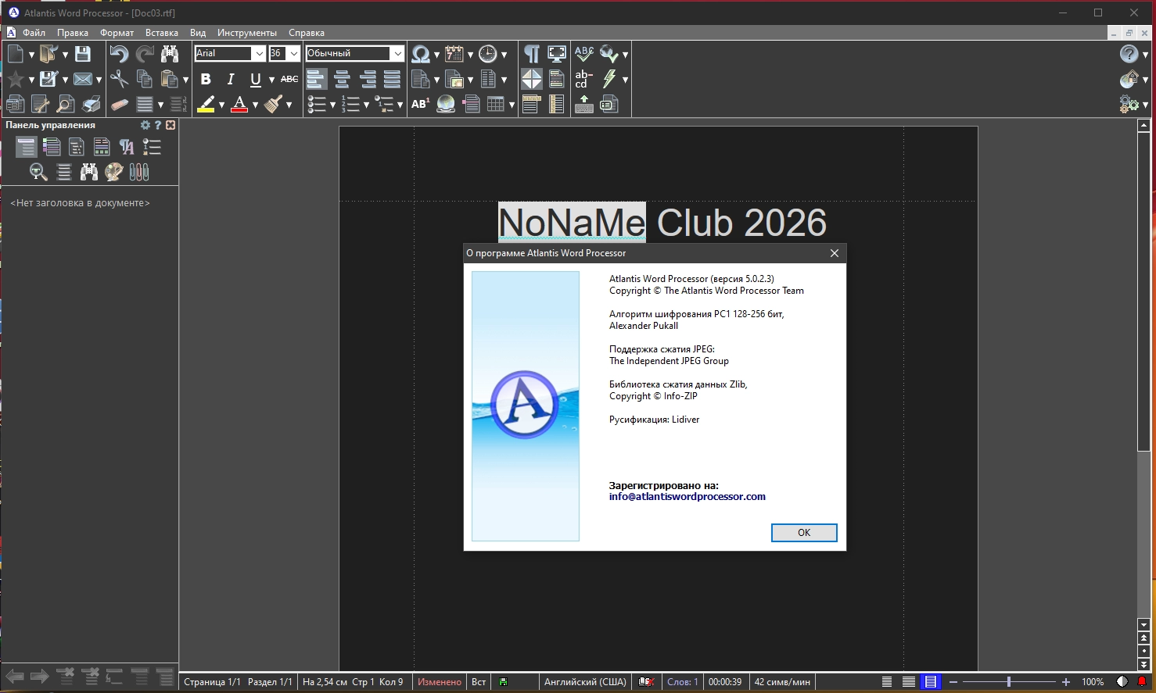The height and width of the screenshot is (693, 1156).
Task: Open the paperclips panel in the control panel
Action: point(139,172)
